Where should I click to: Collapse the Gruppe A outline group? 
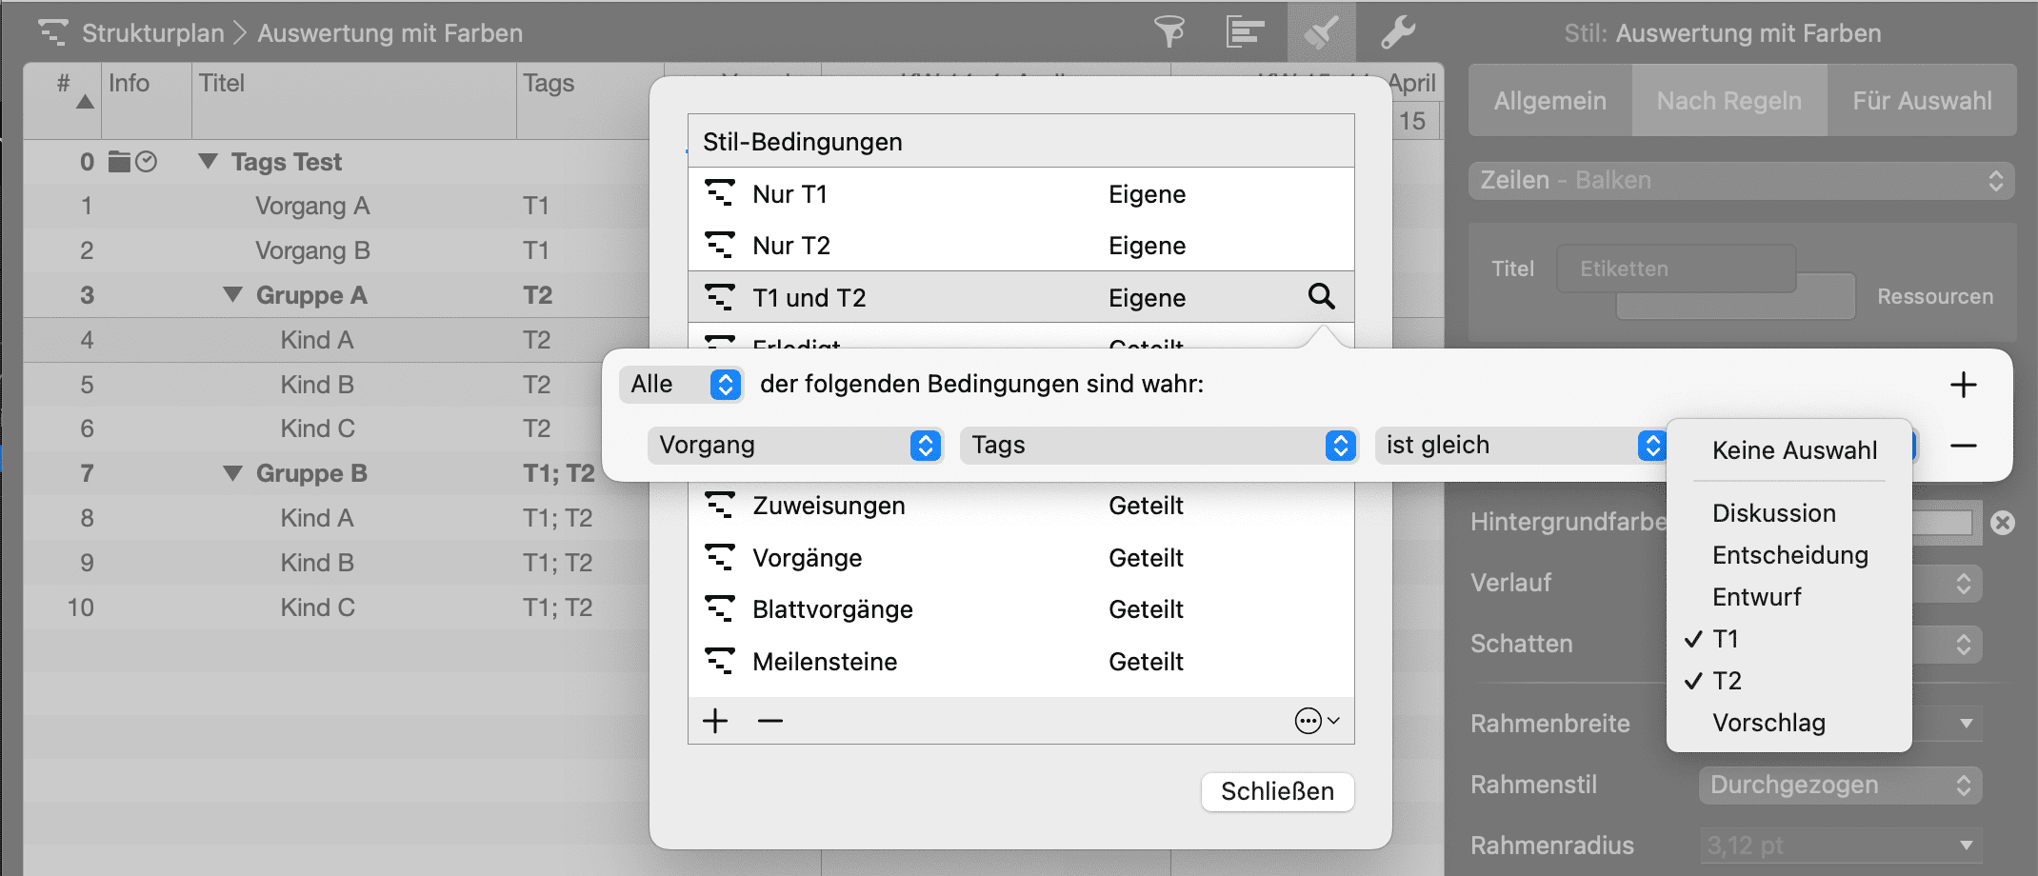[x=232, y=295]
